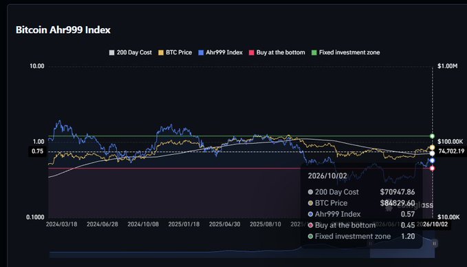Image resolution: width=467 pixels, height=267 pixels.
Task: Click the Bitcoin Ahr999 Index title
Action: point(63,30)
